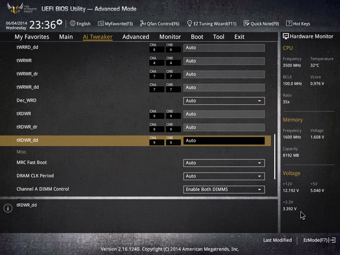340x255 pixels.
Task: Open the Dec_WRD dropdown
Action: [x=224, y=101]
